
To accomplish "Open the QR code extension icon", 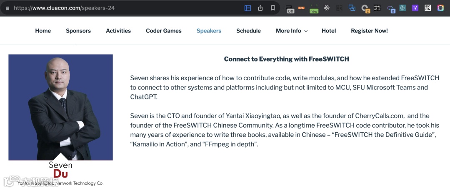I will pos(427,8).
